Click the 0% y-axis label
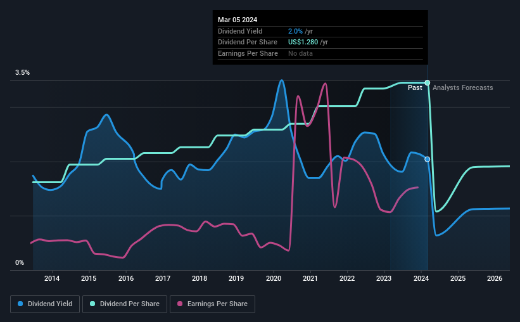Image resolution: width=520 pixels, height=322 pixels. pyautogui.click(x=20, y=262)
